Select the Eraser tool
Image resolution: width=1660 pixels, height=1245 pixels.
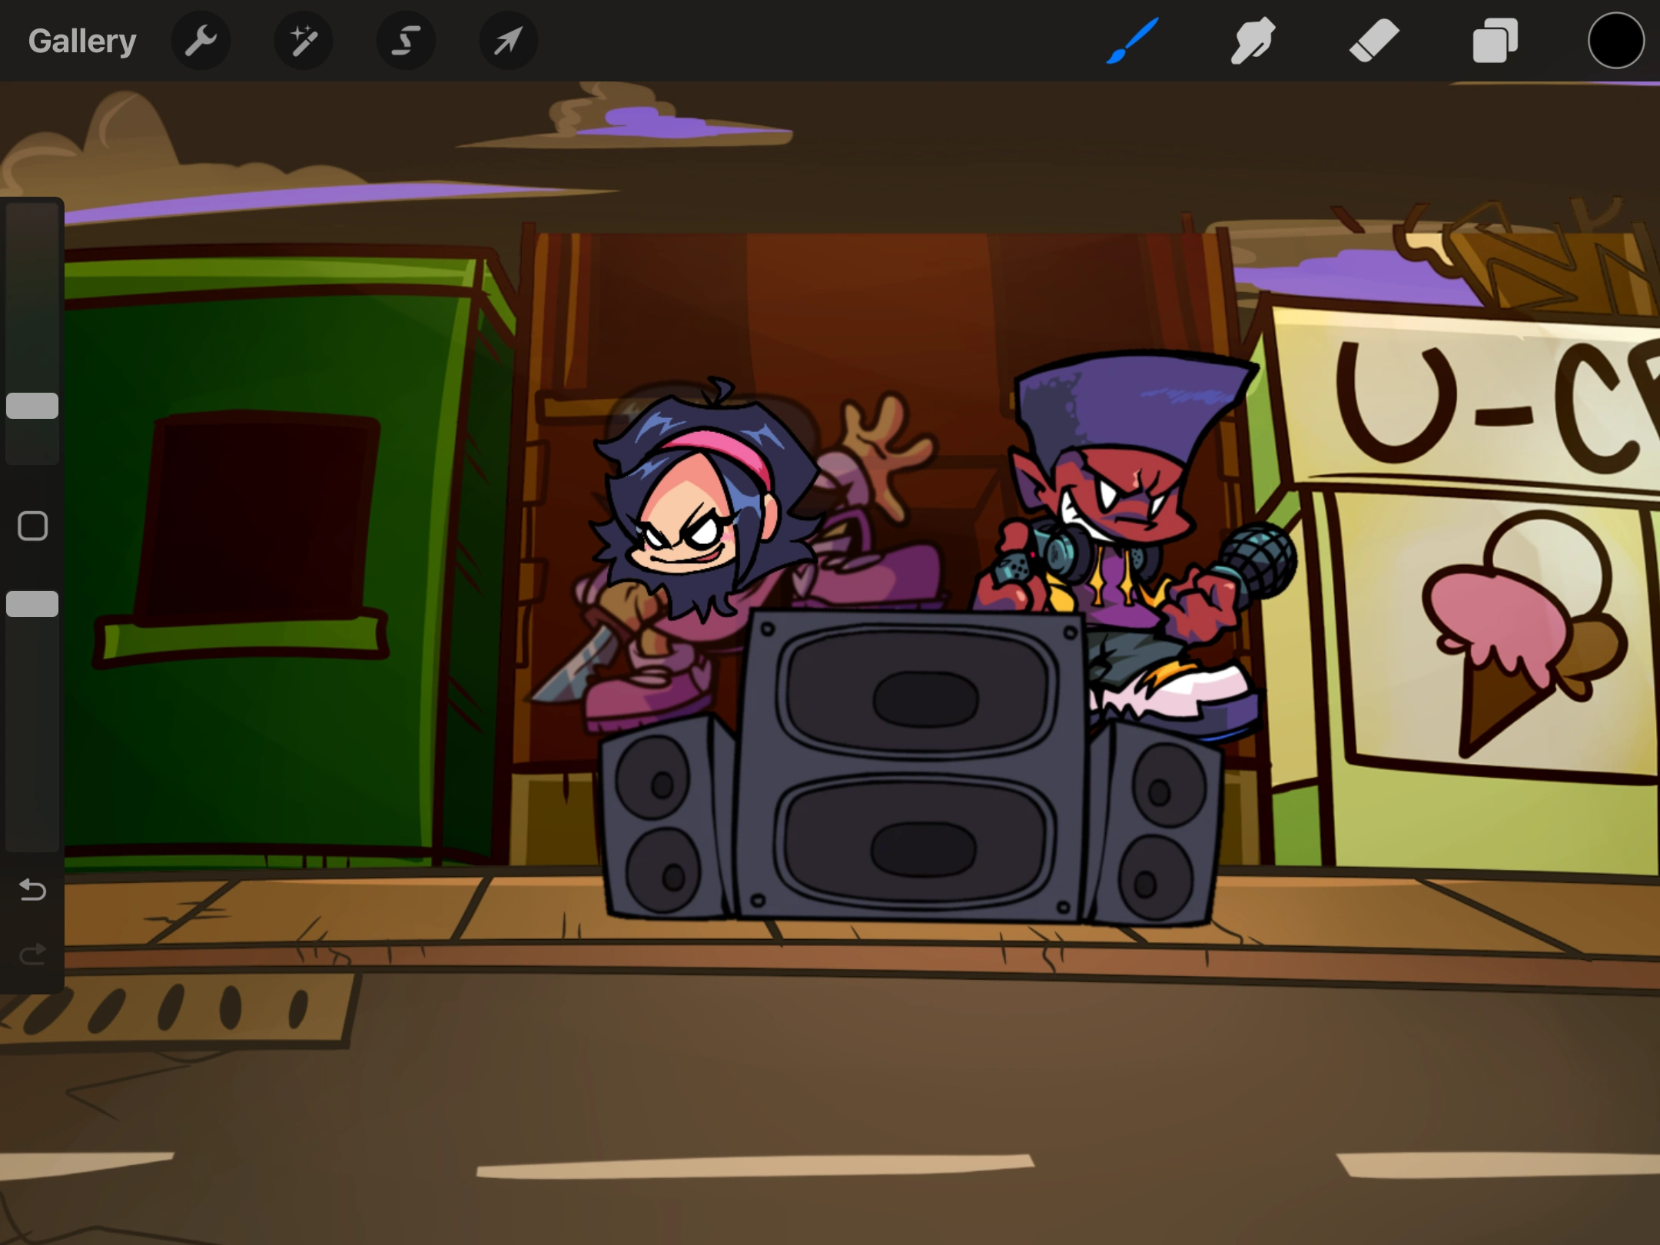click(1374, 41)
